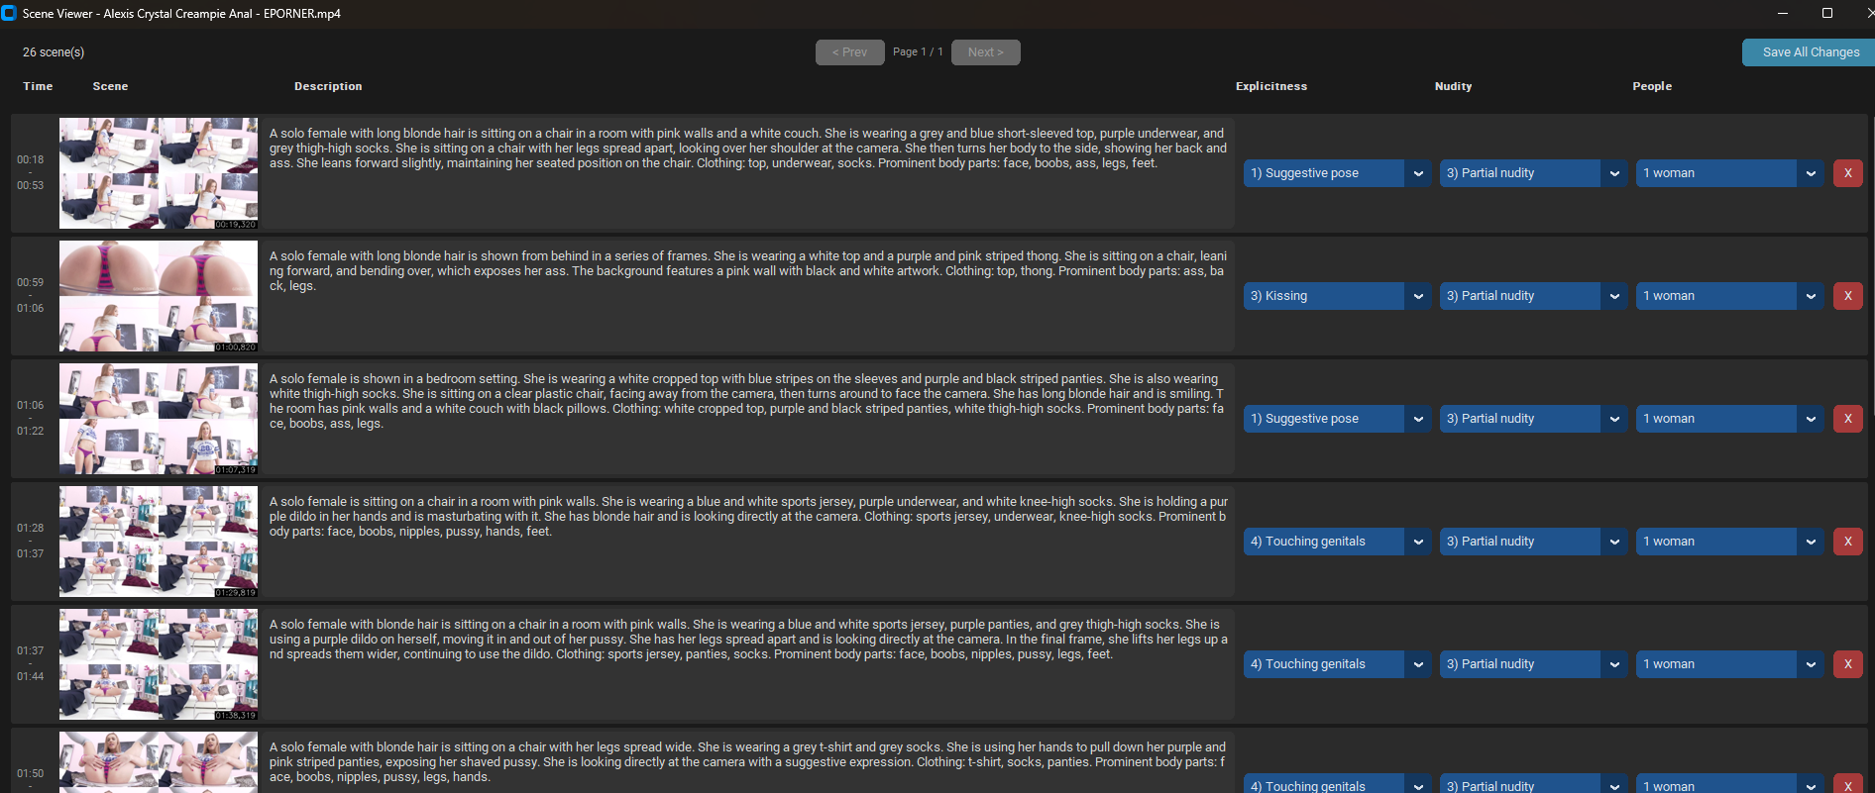The height and width of the screenshot is (793, 1875).
Task: Expand the People dropdown in the 01:06 row
Action: pos(1729,419)
